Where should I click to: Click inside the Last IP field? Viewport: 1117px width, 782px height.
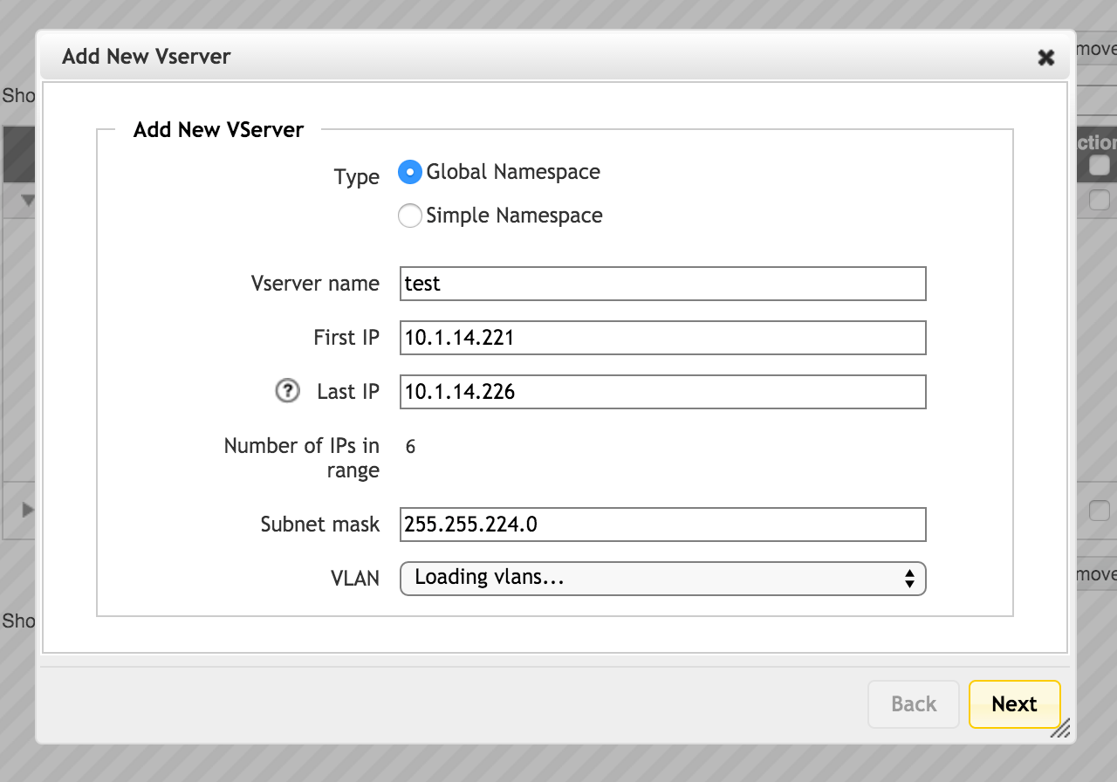point(662,392)
